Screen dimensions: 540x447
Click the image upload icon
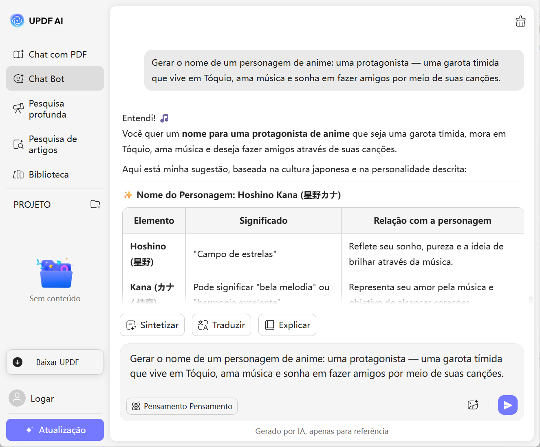coord(473,405)
